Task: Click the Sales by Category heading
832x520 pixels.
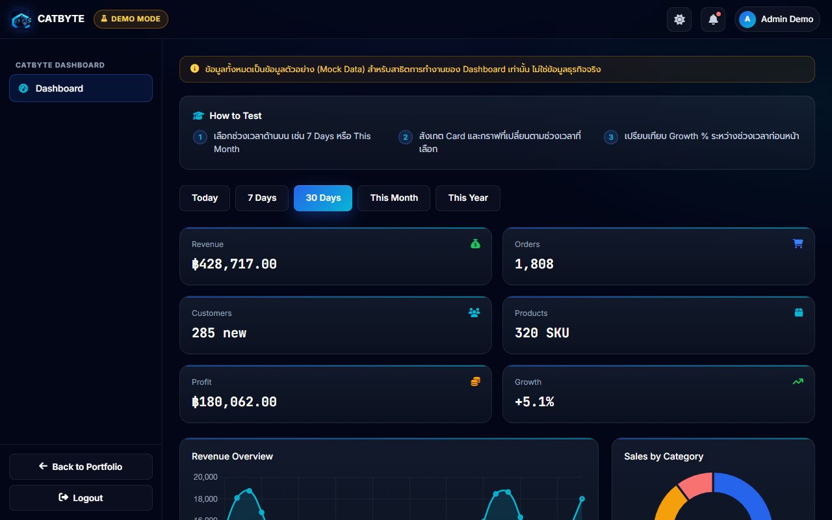Action: 664,456
